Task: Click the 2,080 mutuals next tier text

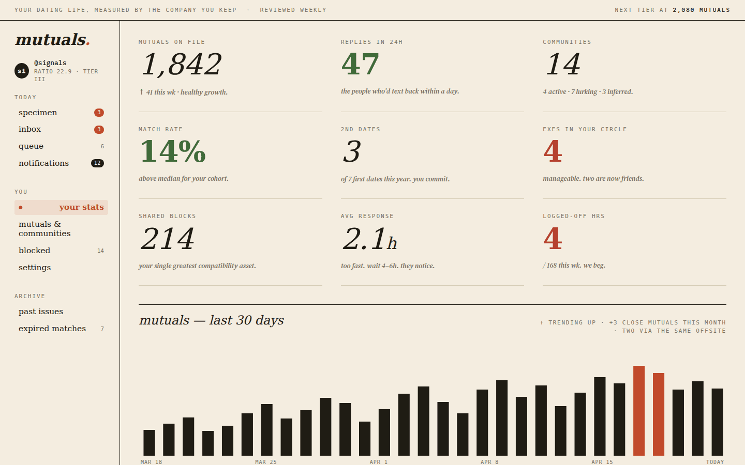Action: [701, 10]
